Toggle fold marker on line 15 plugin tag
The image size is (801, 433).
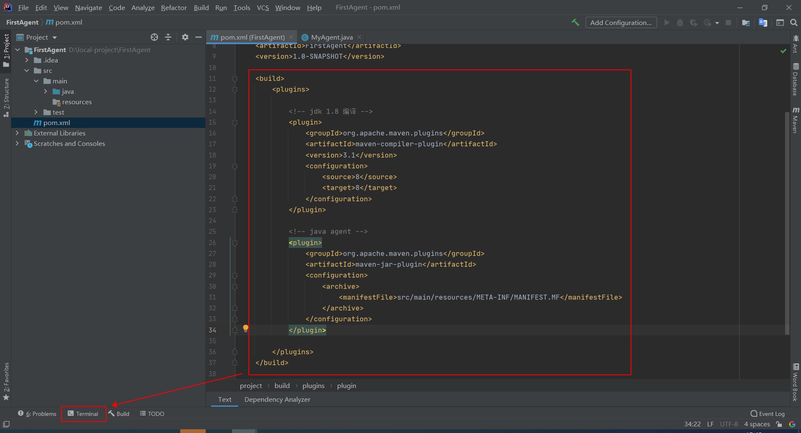coord(235,123)
